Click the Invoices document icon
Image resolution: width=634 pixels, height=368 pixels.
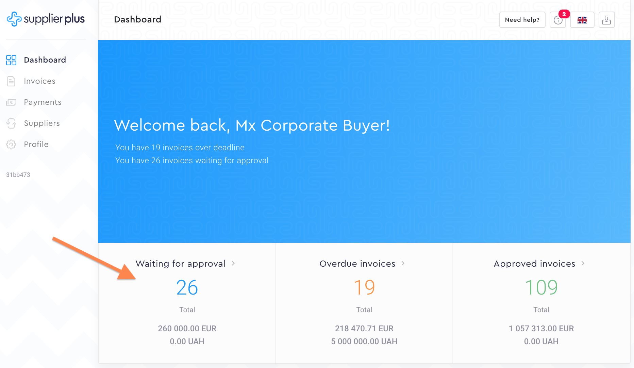click(x=11, y=81)
